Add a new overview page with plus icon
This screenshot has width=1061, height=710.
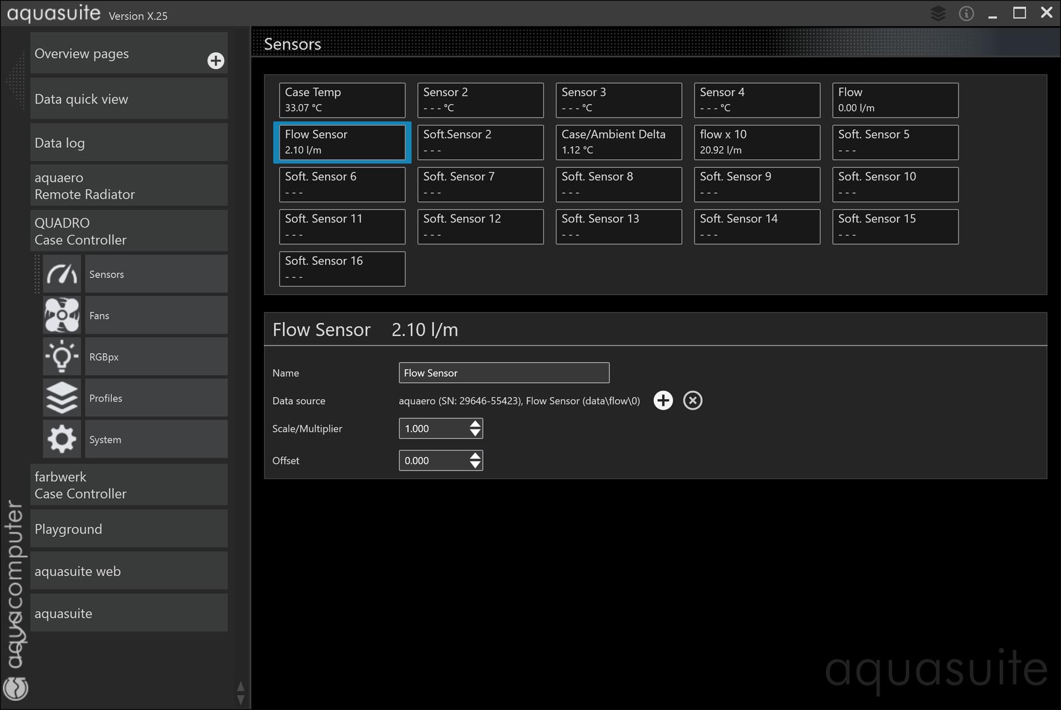[215, 61]
